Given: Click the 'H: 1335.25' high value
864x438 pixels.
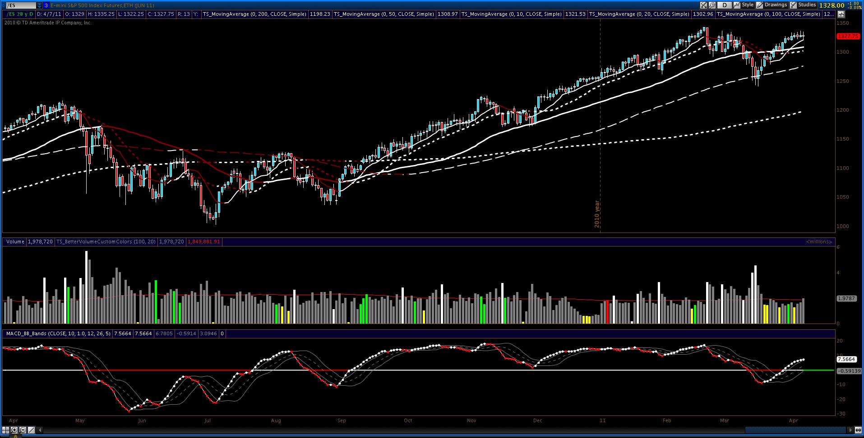Looking at the screenshot, I should click(x=102, y=14).
